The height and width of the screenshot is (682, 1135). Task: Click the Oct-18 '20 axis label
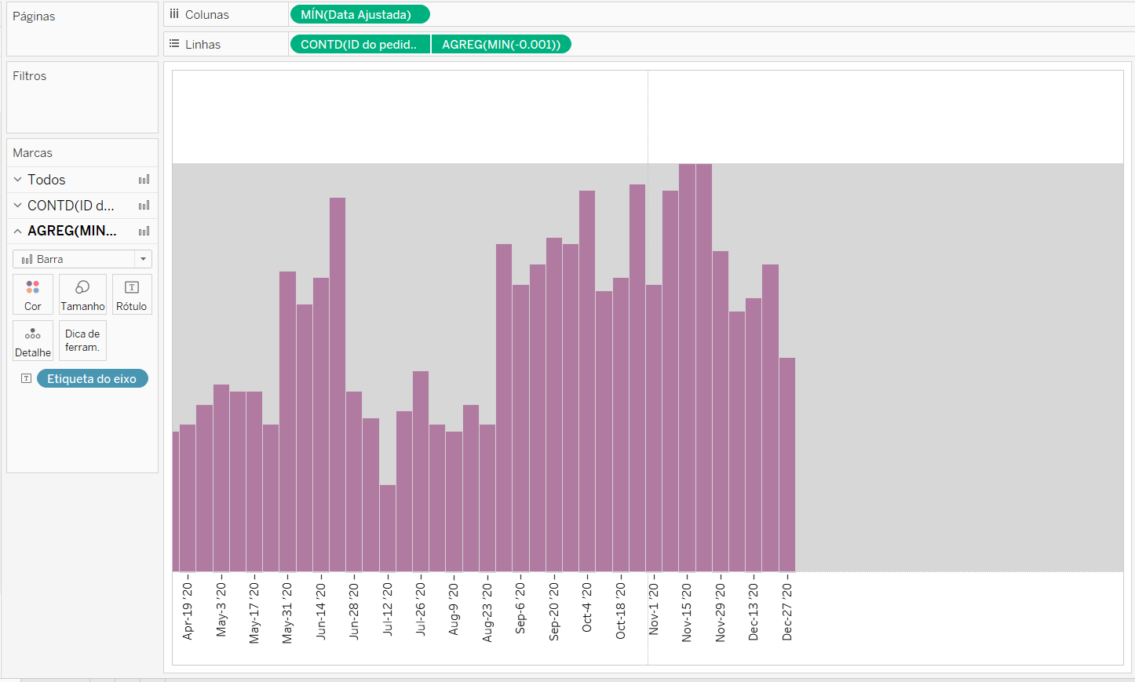click(x=621, y=610)
